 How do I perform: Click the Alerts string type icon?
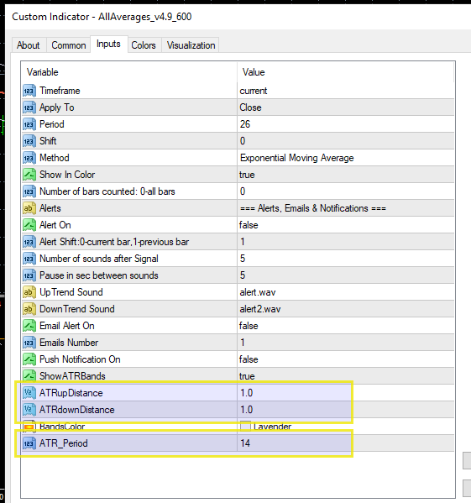(x=29, y=208)
